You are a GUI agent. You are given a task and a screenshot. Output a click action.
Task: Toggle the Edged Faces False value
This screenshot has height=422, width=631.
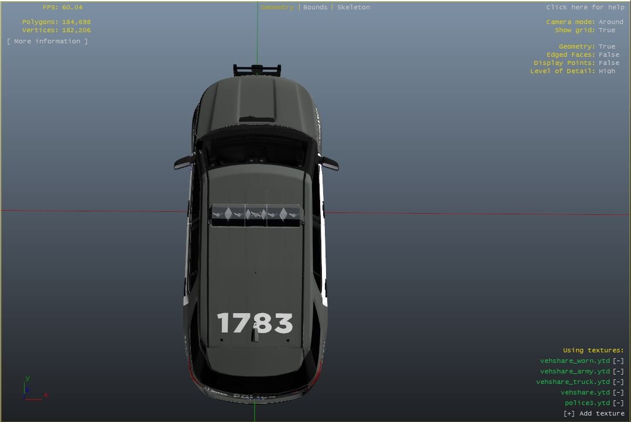pyautogui.click(x=608, y=54)
